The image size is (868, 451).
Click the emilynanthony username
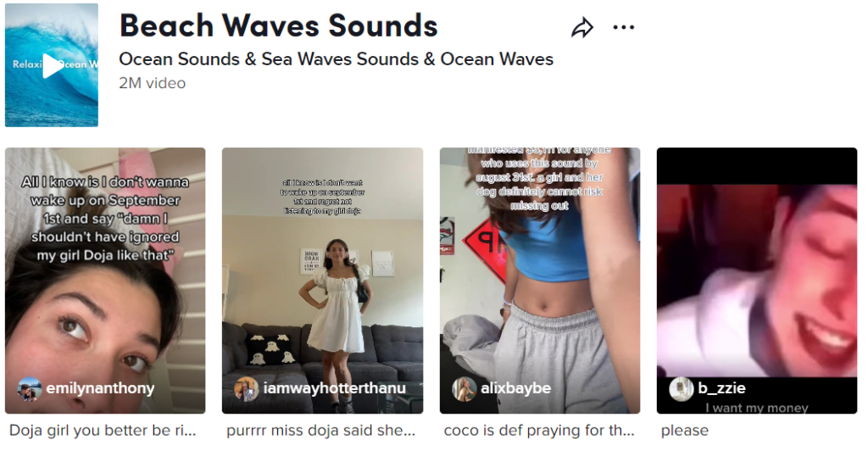[x=100, y=388]
